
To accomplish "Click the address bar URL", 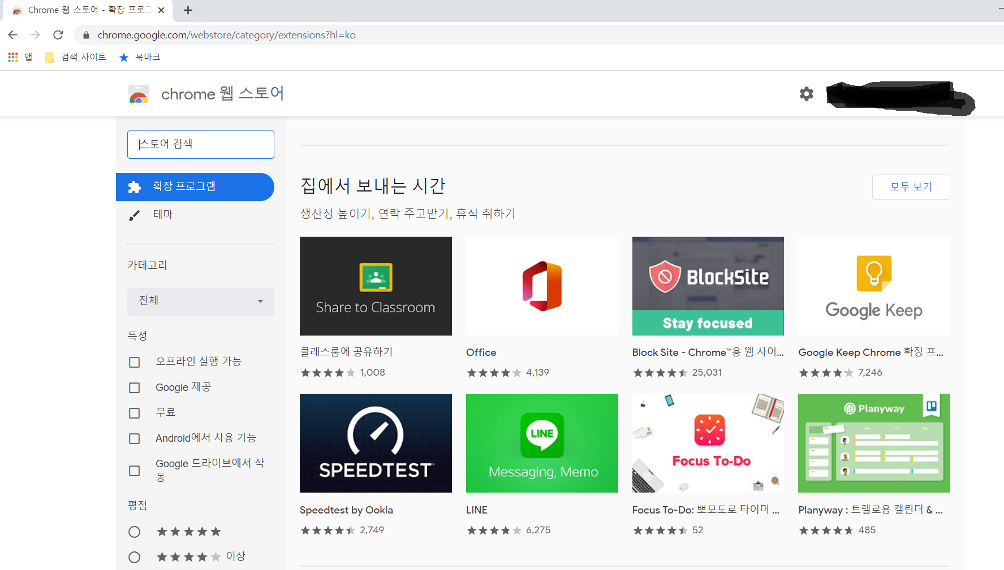I will 226,35.
